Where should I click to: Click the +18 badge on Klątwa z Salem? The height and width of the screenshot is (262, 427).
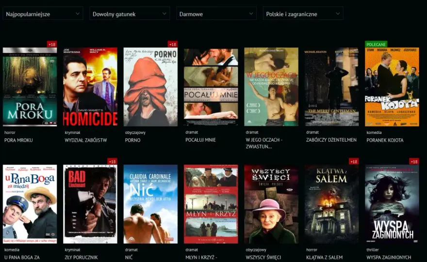354,161
